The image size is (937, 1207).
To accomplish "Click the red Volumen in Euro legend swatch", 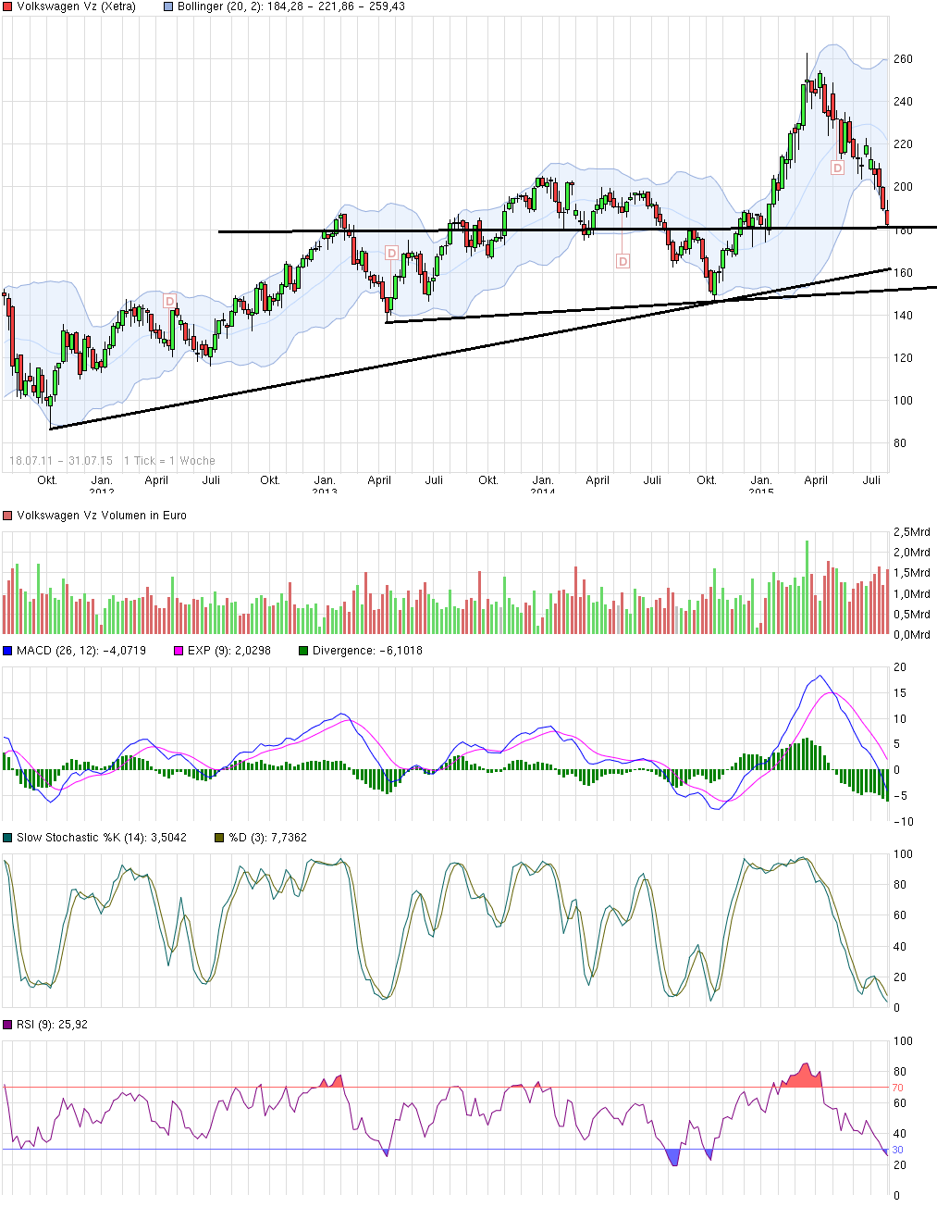I will 7,516.
